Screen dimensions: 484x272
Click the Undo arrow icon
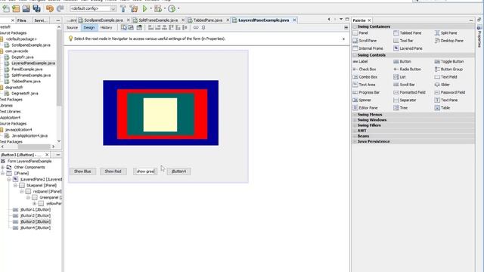pyautogui.click(x=49, y=8)
